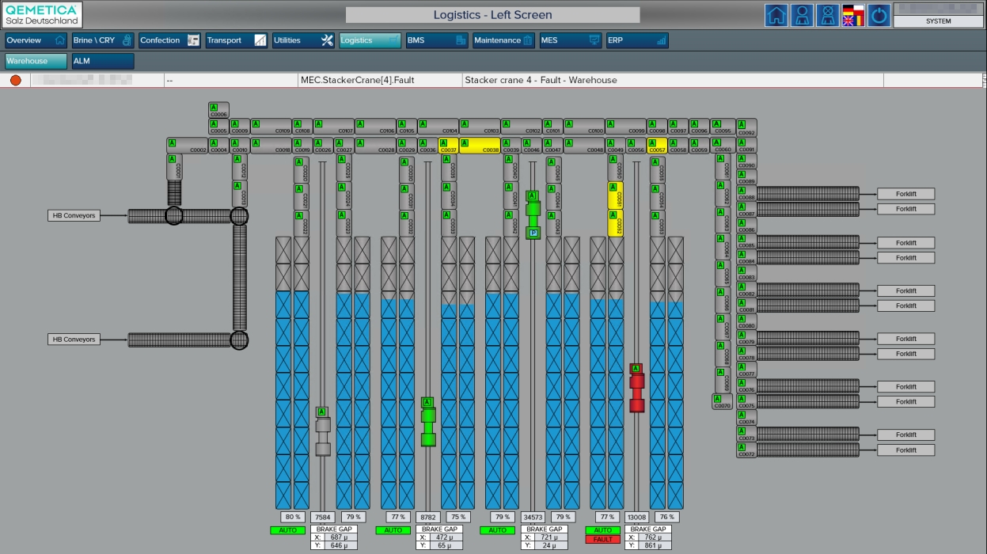Viewport: 987px width, 554px height.
Task: Click the 80 % rack fill level
Action: 292,517
